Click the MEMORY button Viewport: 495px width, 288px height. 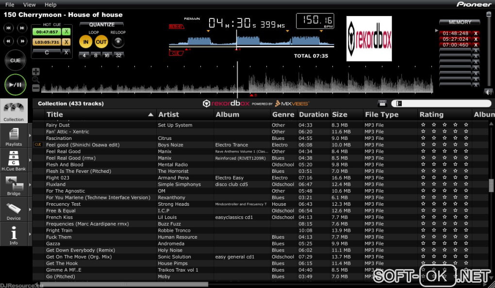tap(460, 22)
